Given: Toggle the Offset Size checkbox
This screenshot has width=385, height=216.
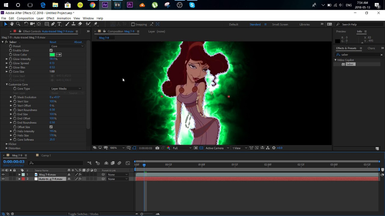Looking at the screenshot, I should 51,127.
